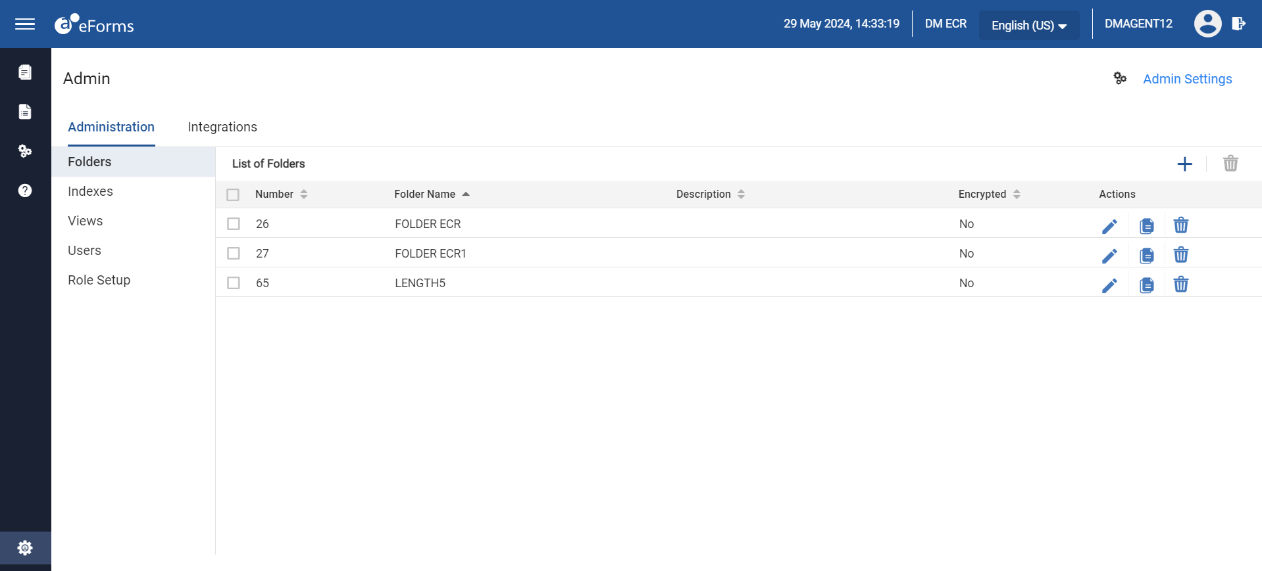Check the box for folder 27
The width and height of the screenshot is (1262, 571).
point(234,253)
